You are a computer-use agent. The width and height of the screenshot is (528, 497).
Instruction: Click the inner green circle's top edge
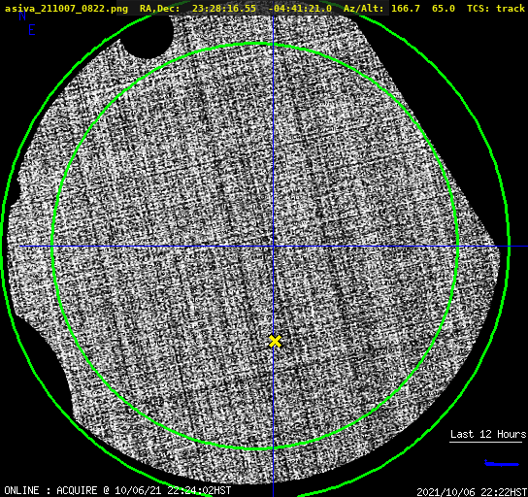click(255, 44)
